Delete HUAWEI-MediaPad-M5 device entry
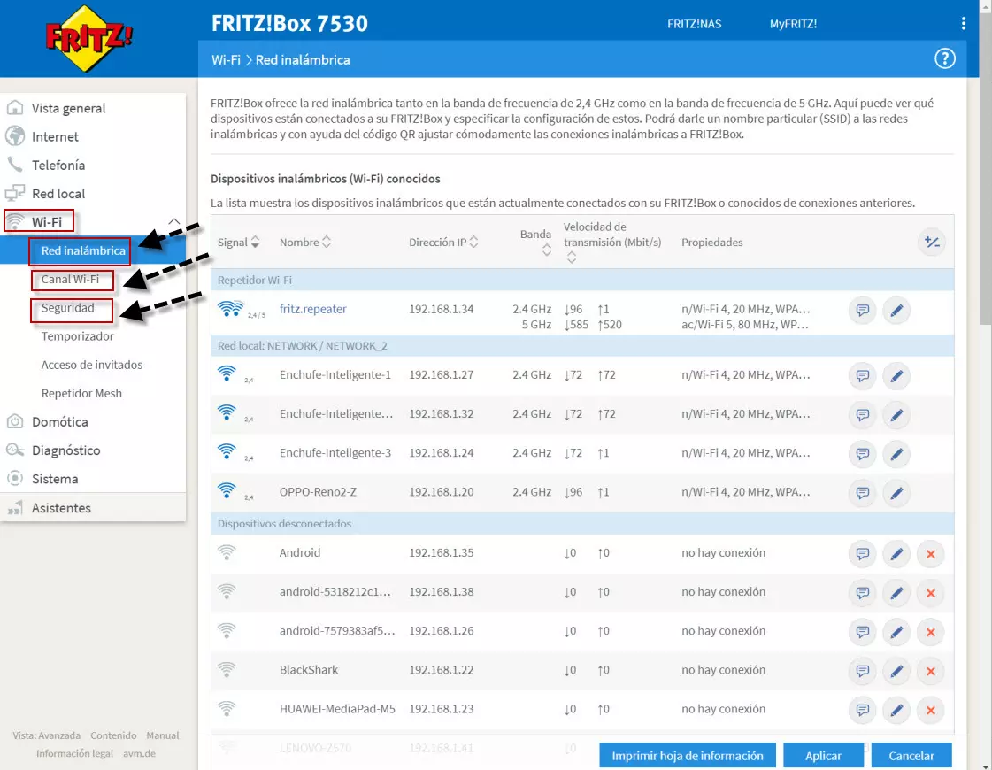This screenshot has width=992, height=770. (931, 710)
